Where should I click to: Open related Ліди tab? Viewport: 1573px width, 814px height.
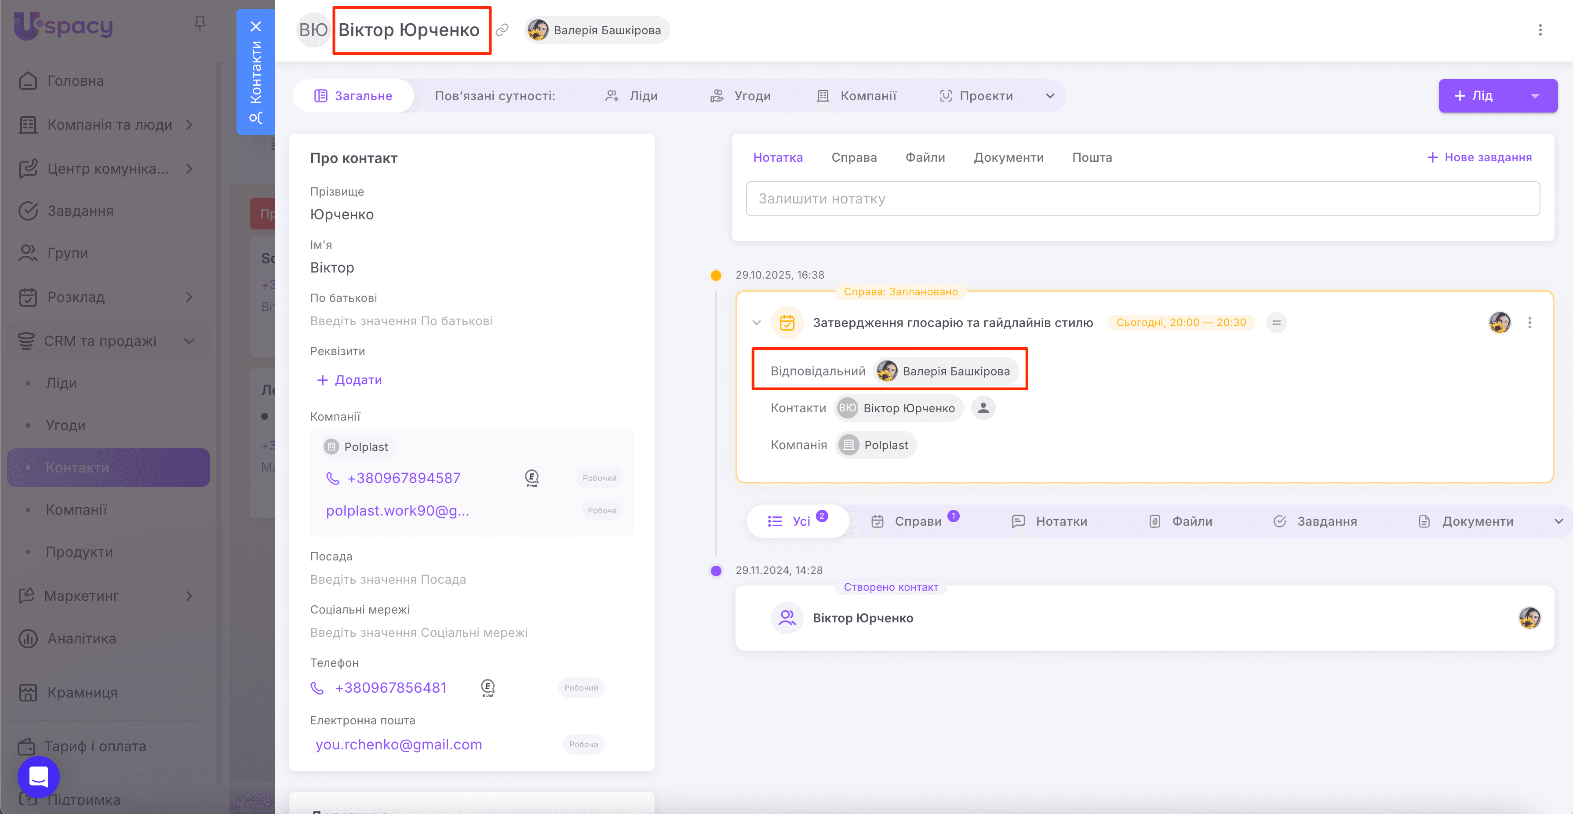pyautogui.click(x=631, y=96)
